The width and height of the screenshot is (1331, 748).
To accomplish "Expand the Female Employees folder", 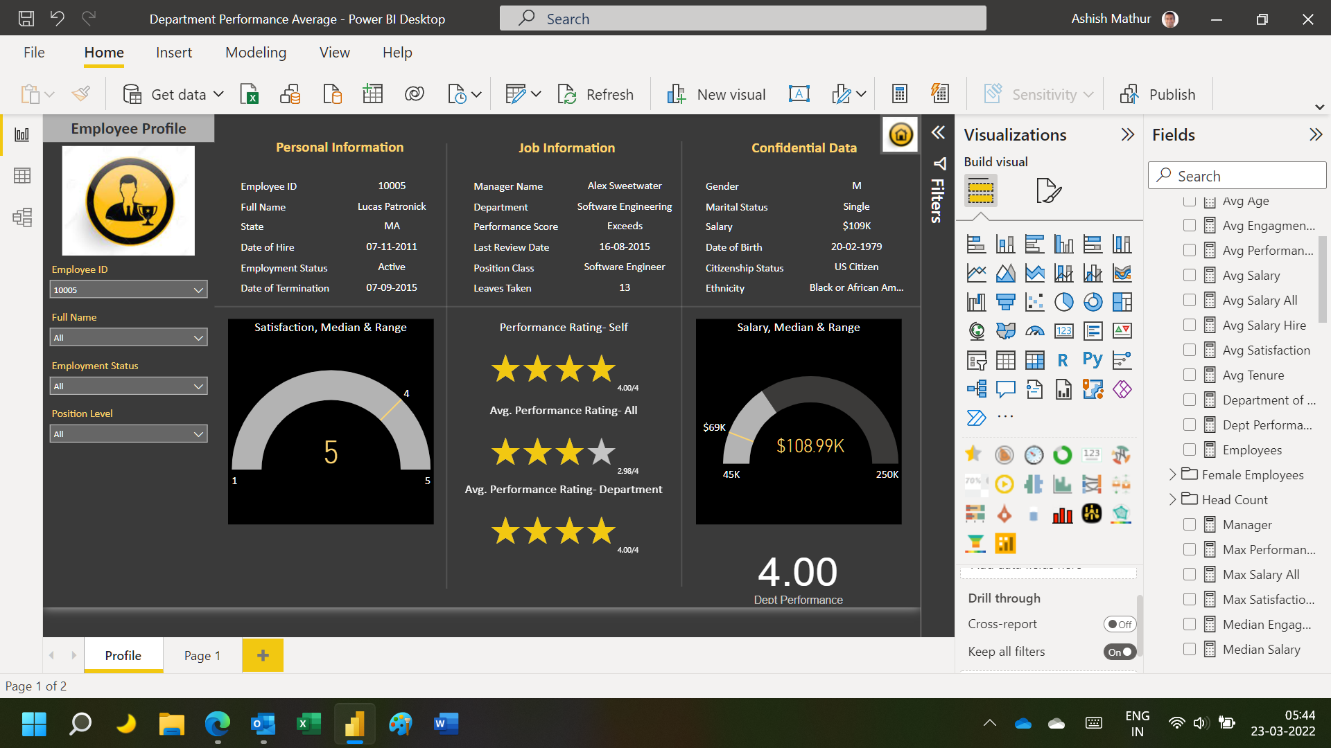I will click(x=1172, y=474).
